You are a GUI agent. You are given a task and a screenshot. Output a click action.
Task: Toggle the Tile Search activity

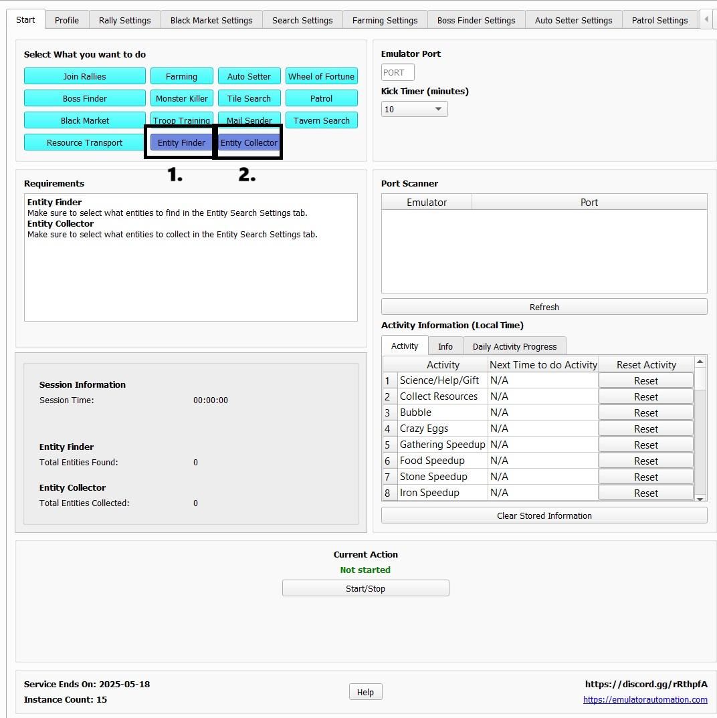tap(249, 98)
